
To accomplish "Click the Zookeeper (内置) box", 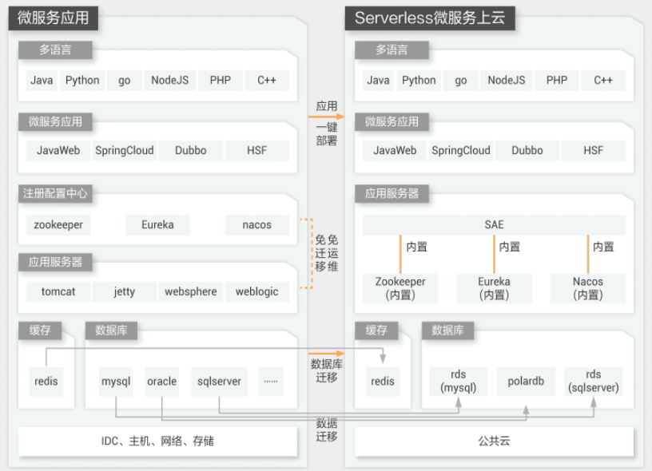I will coord(400,288).
